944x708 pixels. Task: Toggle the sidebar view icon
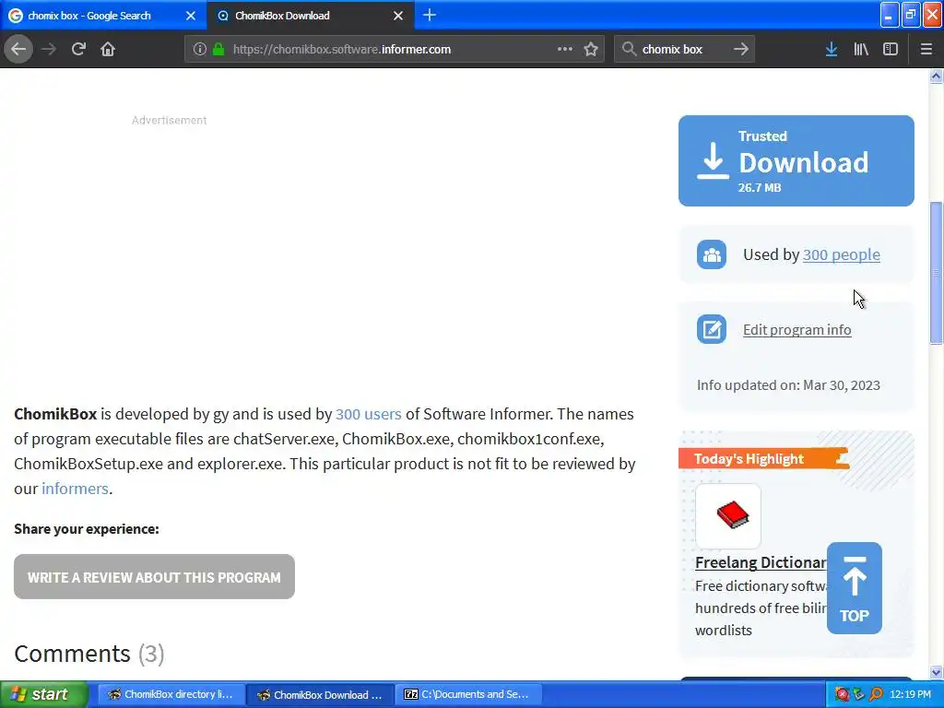pyautogui.click(x=891, y=49)
